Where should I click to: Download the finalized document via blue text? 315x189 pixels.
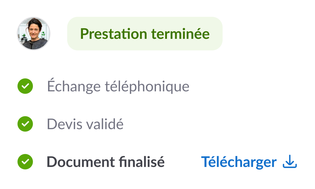tap(239, 162)
